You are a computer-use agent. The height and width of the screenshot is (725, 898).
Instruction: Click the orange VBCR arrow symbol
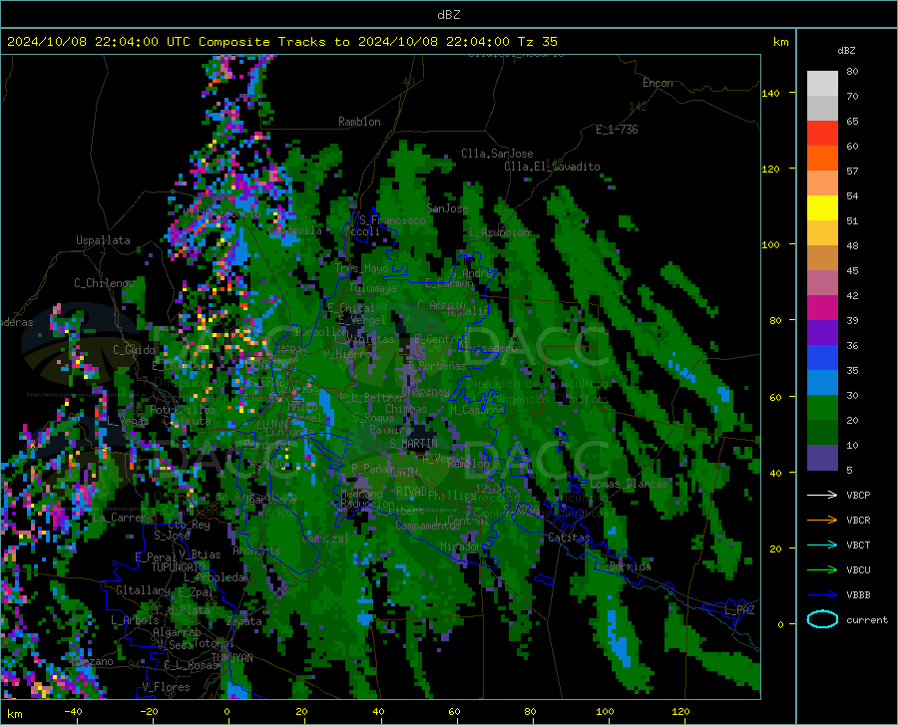pyautogui.click(x=822, y=520)
